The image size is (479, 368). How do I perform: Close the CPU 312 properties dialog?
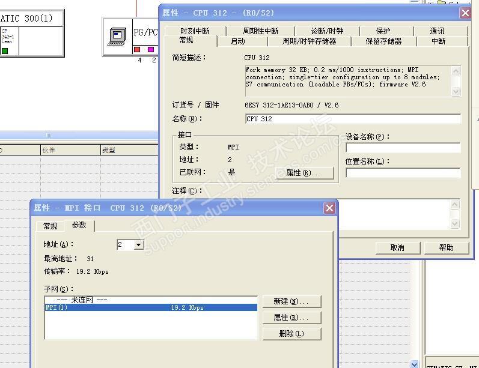pyautogui.click(x=465, y=13)
